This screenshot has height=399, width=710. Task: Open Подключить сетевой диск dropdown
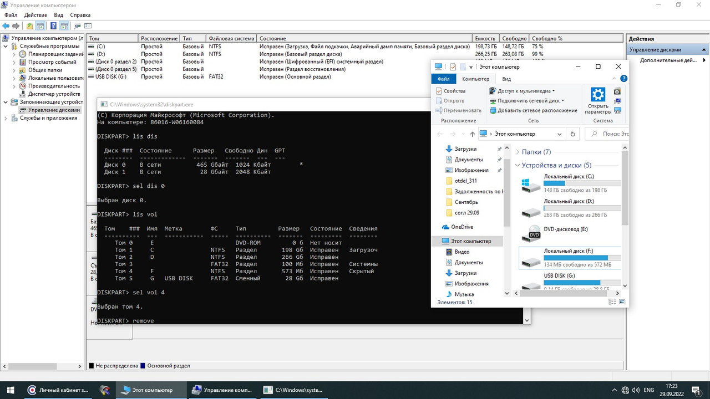(526, 100)
